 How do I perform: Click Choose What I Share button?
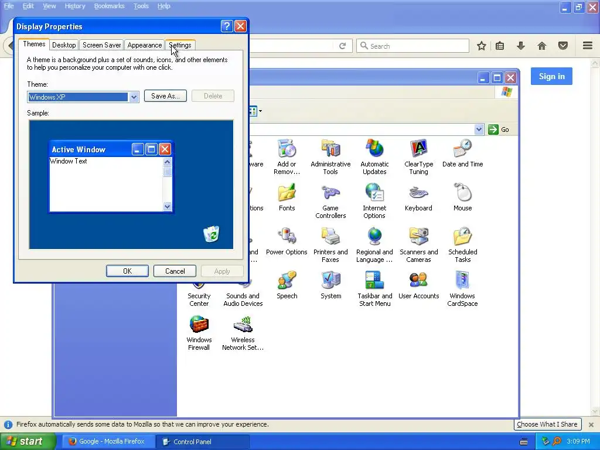(547, 424)
